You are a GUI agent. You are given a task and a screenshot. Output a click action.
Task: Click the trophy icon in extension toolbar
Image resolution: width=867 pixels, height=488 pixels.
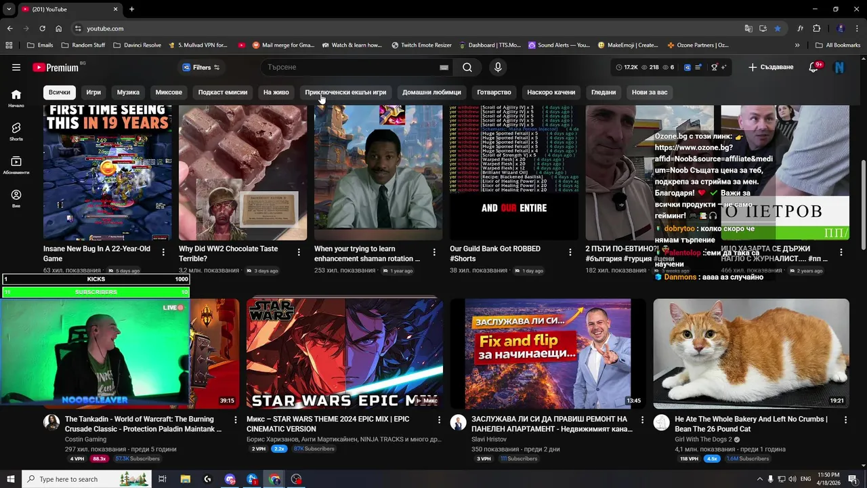click(714, 67)
